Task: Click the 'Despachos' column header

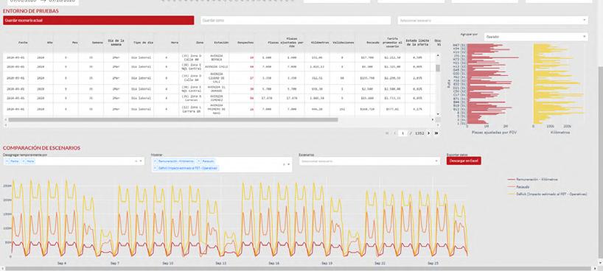Action: point(242,43)
